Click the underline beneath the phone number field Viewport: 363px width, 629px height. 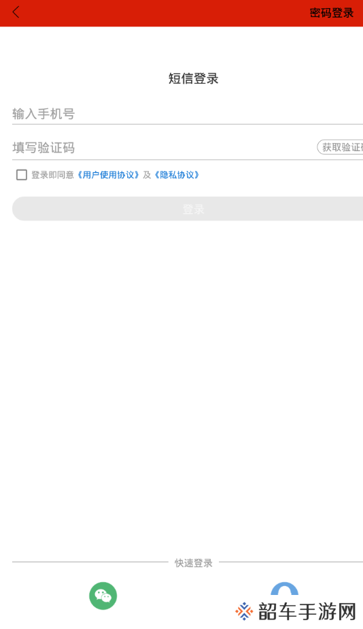pos(188,125)
